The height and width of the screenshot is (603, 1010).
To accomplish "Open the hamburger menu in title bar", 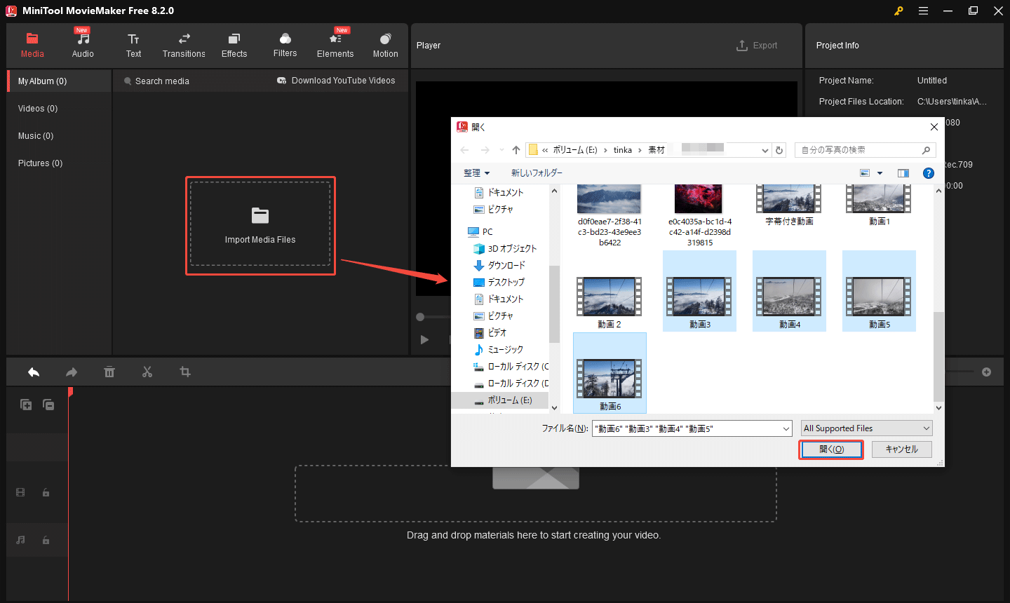I will click(x=923, y=11).
